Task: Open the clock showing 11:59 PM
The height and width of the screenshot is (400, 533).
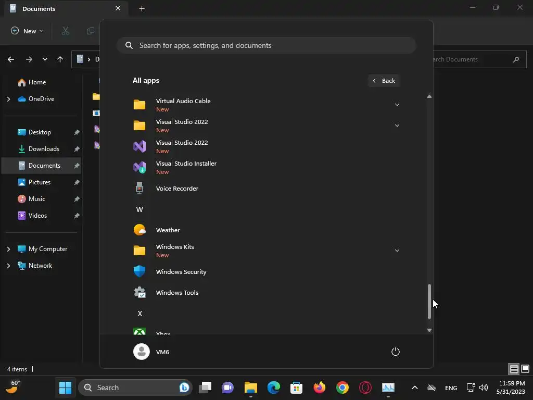Action: (x=511, y=387)
